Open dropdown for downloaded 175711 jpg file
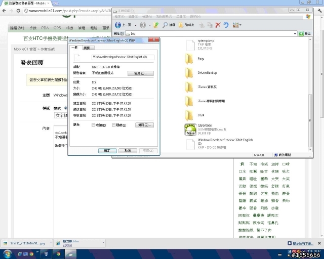This screenshot has width=324, height=259. point(51,243)
